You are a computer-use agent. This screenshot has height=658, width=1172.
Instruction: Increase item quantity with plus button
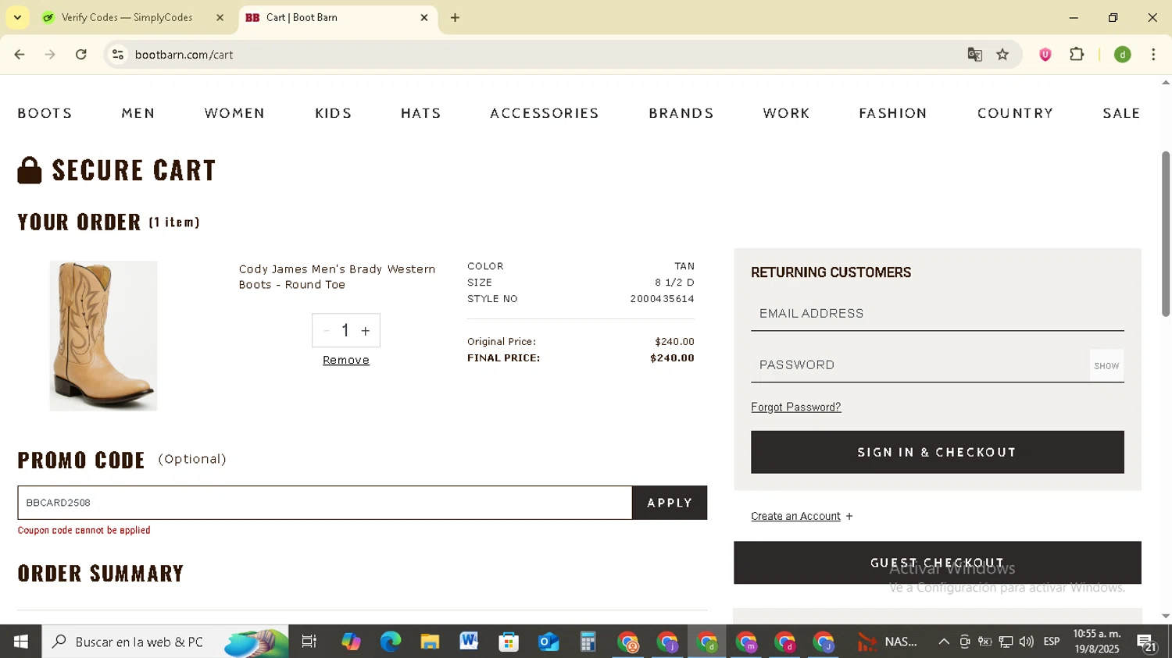pyautogui.click(x=366, y=331)
